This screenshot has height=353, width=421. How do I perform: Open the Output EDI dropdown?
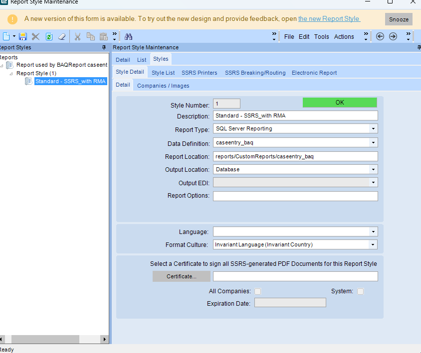[x=373, y=183]
